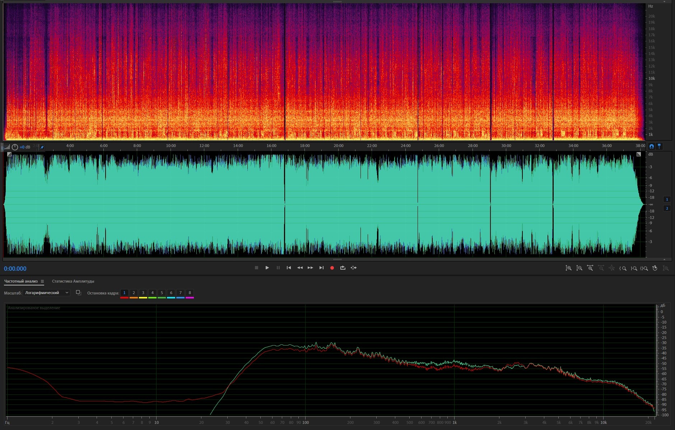675x430 pixels.
Task: Click the 1k label on frequency analysis axis
Action: click(455, 422)
